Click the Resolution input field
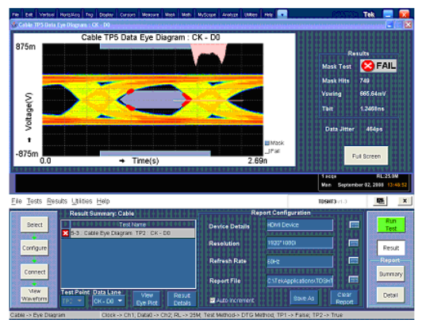Screen dimensions: 422x327 pyautogui.click(x=300, y=243)
